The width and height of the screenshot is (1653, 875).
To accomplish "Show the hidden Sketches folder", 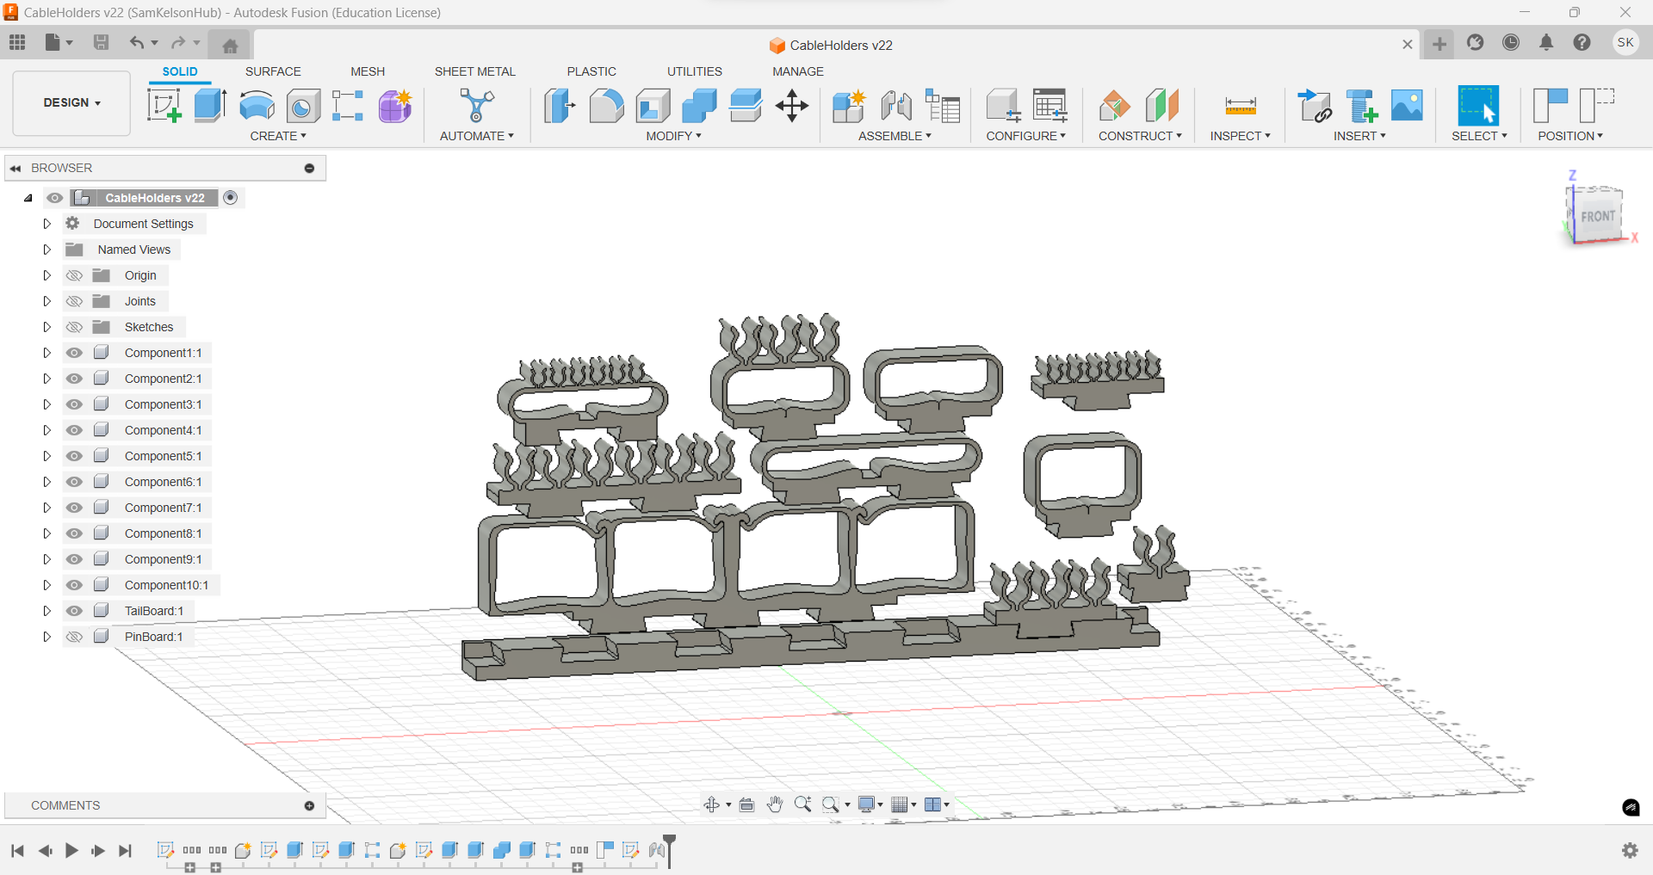I will [x=75, y=327].
